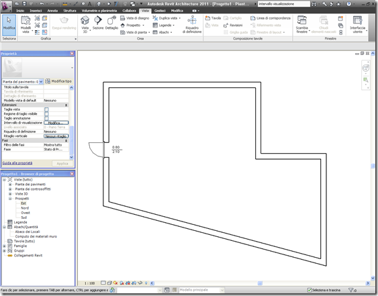Open the Interfaccia utente tool
The height and width of the screenshot is (296, 378).
point(358,25)
